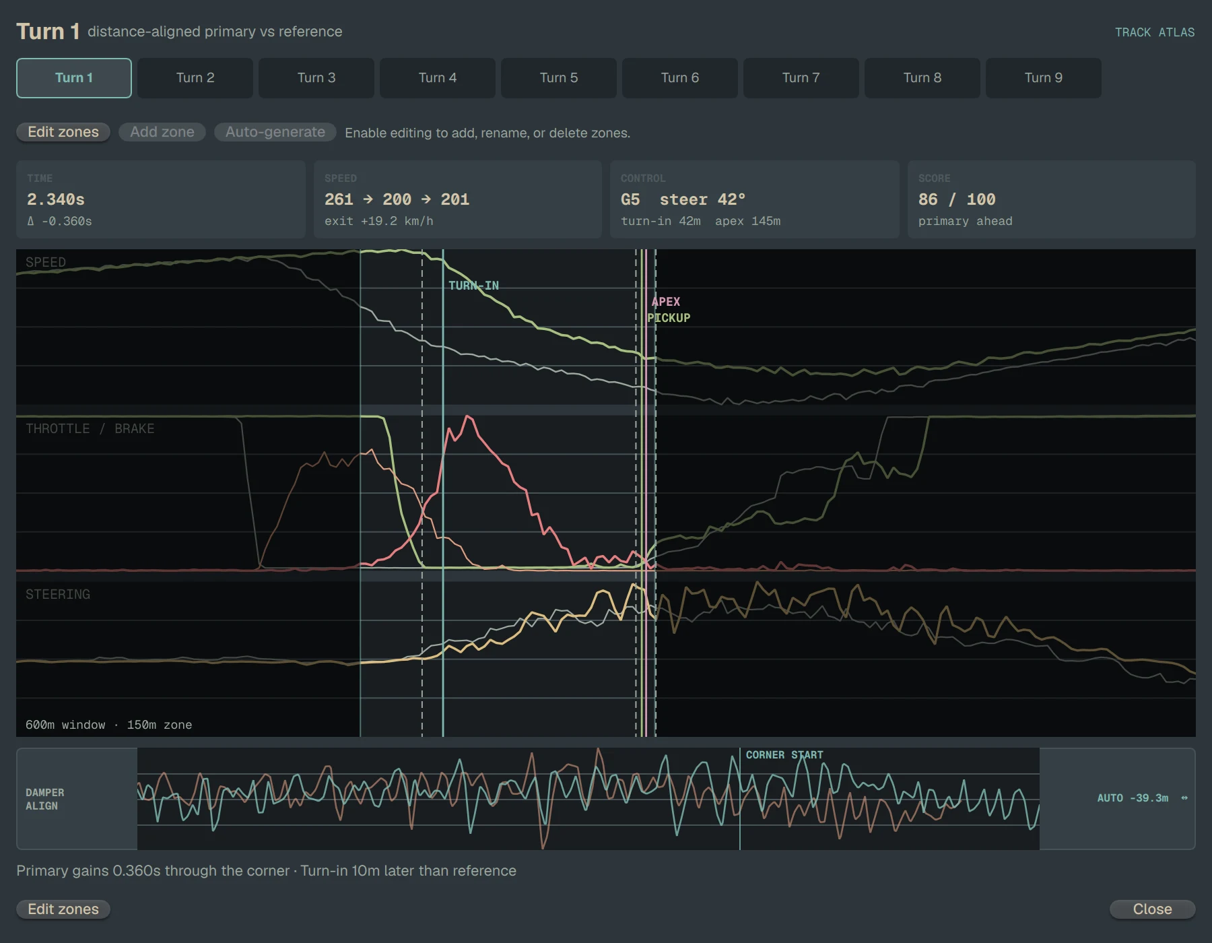Click the 2.340s time value
Image resolution: width=1212 pixels, height=943 pixels.
pyautogui.click(x=56, y=199)
